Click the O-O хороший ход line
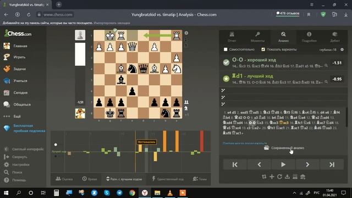The height and width of the screenshot is (198, 352). pyautogui.click(x=283, y=63)
